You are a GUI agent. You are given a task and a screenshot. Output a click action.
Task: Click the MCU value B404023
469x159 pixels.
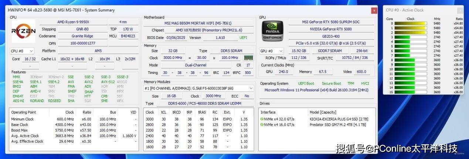(128, 36)
